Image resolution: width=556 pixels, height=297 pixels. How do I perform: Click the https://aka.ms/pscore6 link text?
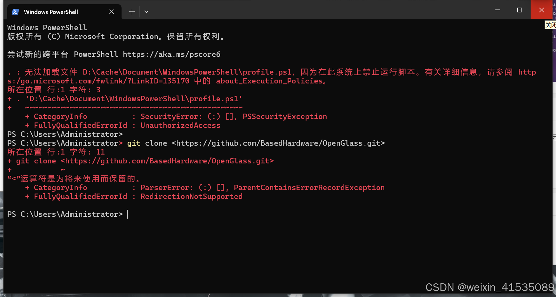(x=172, y=54)
